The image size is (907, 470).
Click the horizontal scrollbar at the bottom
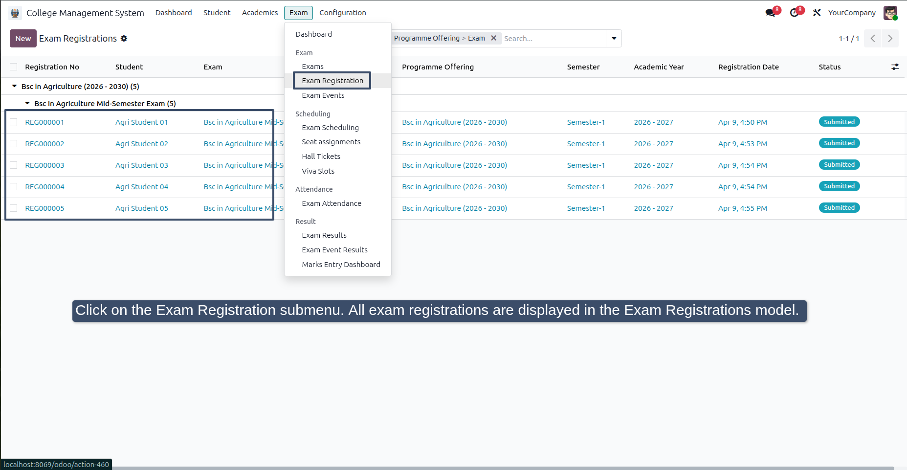pyautogui.click(x=503, y=468)
